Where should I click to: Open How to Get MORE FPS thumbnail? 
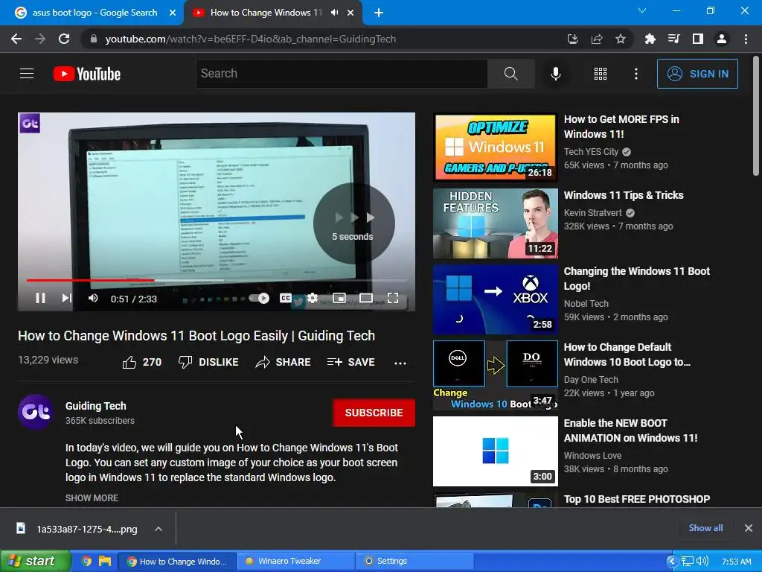[x=495, y=147]
